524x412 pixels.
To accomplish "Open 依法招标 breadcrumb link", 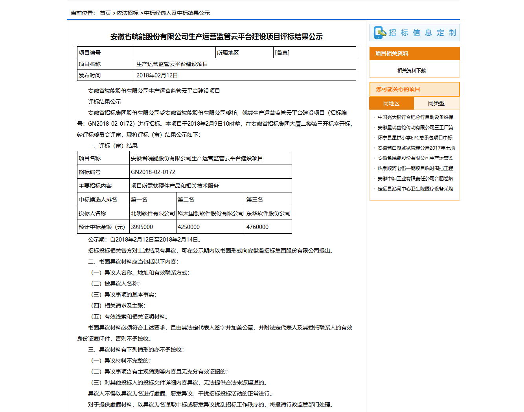I will click(x=127, y=13).
